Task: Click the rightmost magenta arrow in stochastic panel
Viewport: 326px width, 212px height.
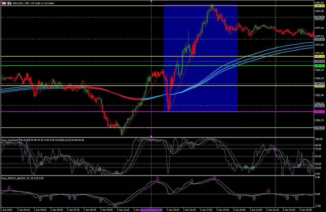Action: click(x=275, y=149)
